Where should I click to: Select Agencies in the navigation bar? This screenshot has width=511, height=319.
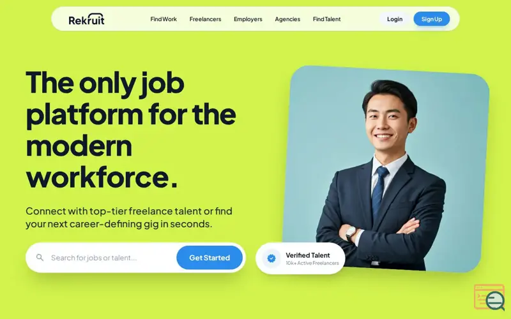[287, 19]
